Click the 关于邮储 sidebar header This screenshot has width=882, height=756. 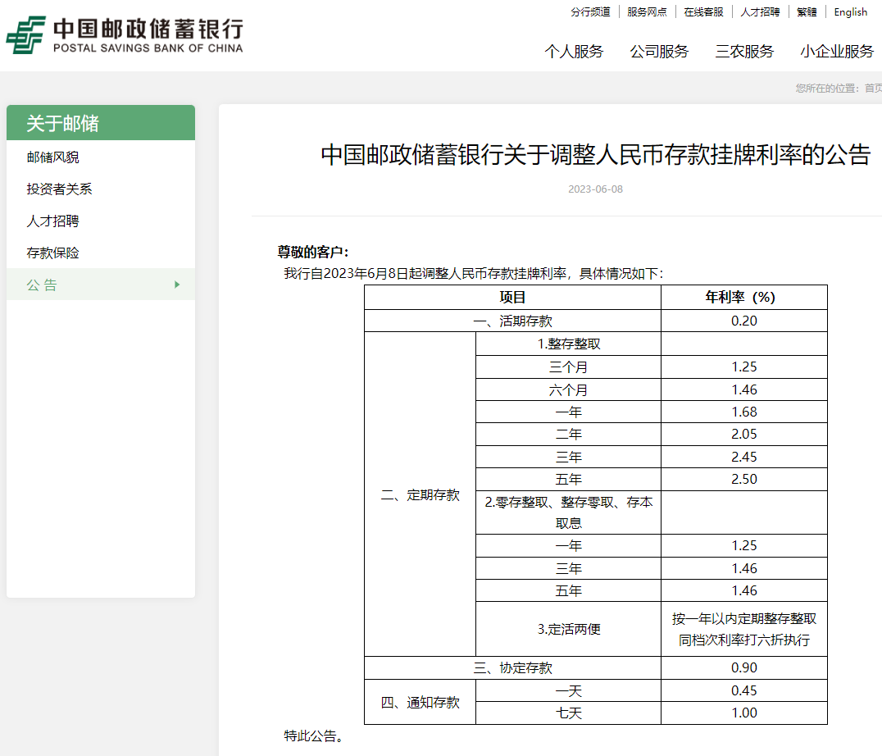click(62, 123)
